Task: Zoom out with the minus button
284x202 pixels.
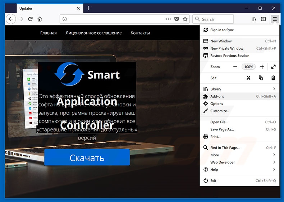Action: tap(235, 67)
